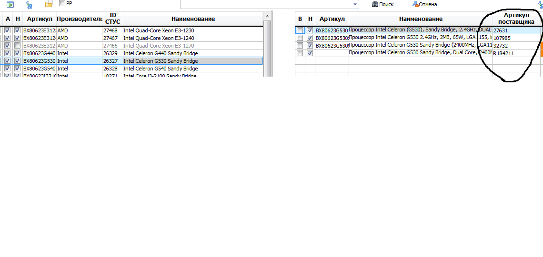Viewport: 543px width, 257px height.
Task: Click the Производитель column header
Action: pyautogui.click(x=79, y=19)
